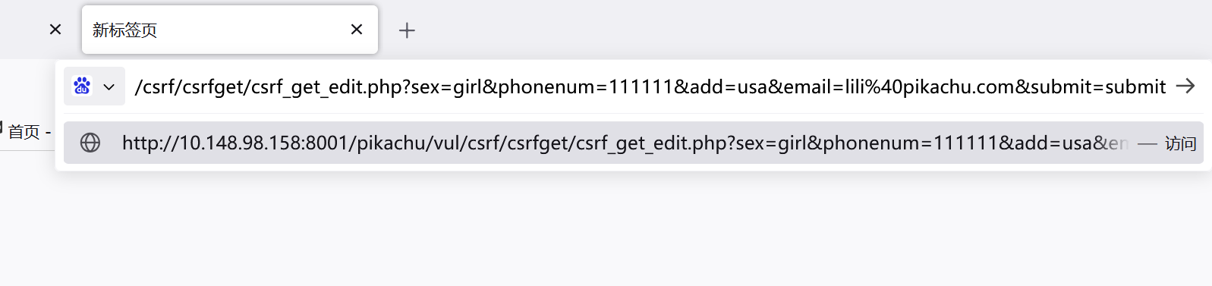Select the suggested 10.148.98.158:8001 pikachu URL
1212x286 pixels.
tap(634, 143)
